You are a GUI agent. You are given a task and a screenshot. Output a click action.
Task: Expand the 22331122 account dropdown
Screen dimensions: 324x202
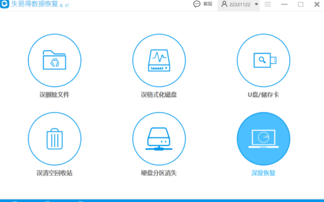256,4
